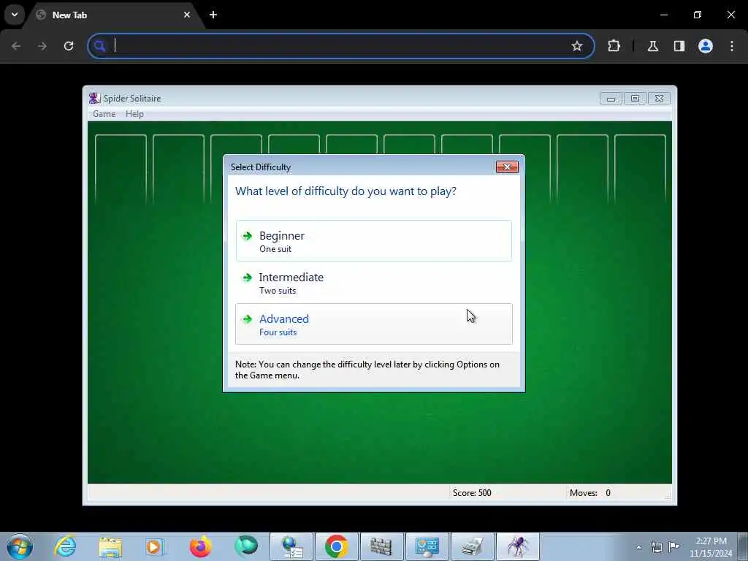
Task: Switch to Spider Solitaire taskbar button
Action: (518, 546)
